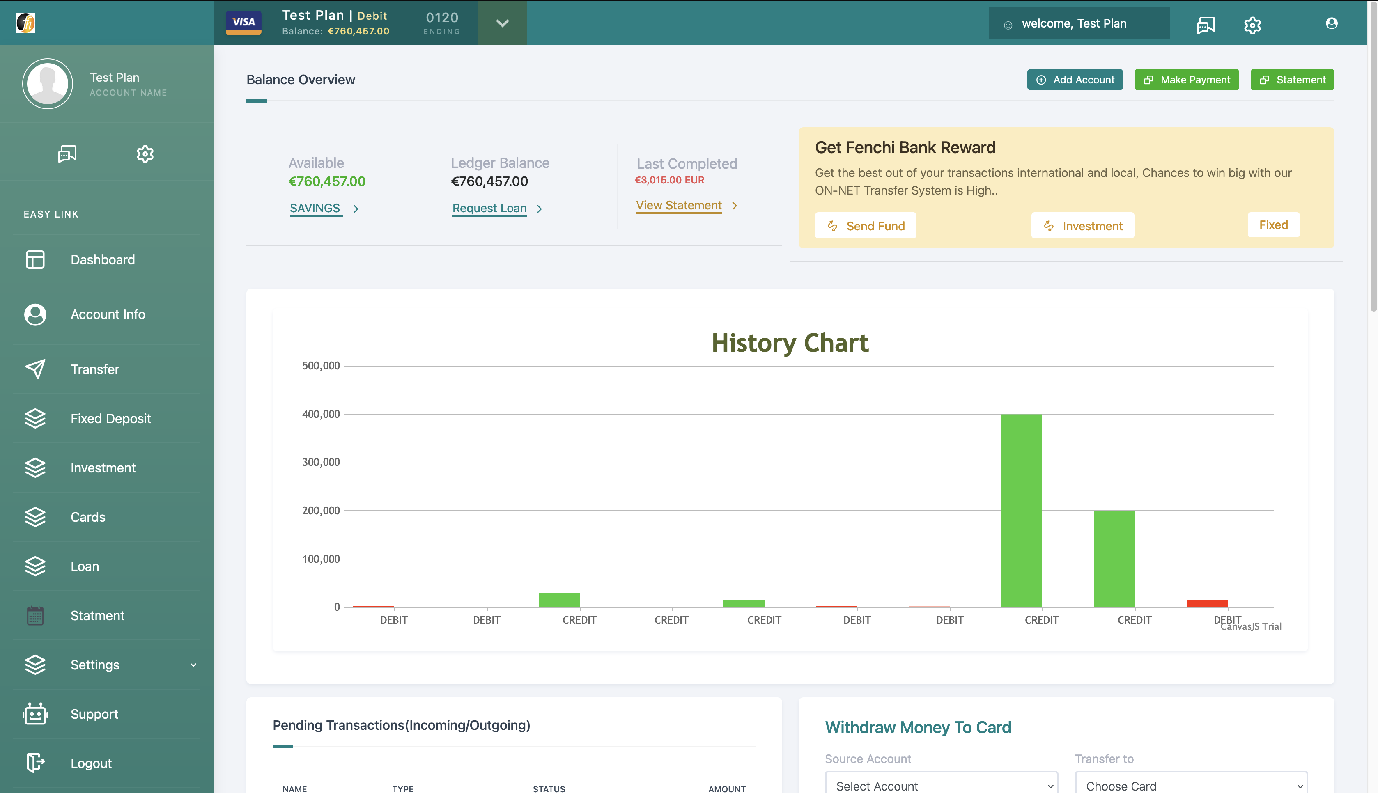Click the Visa card icon in header

coord(243,22)
